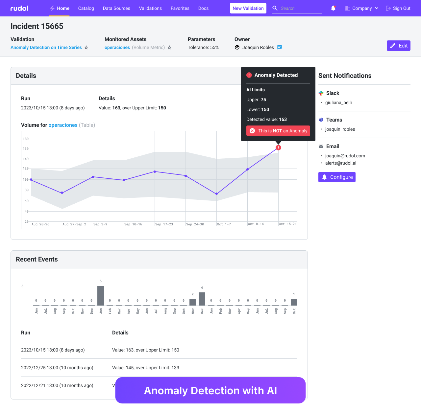Switch to the Catalog section
Image resolution: width=421 pixels, height=410 pixels.
86,8
